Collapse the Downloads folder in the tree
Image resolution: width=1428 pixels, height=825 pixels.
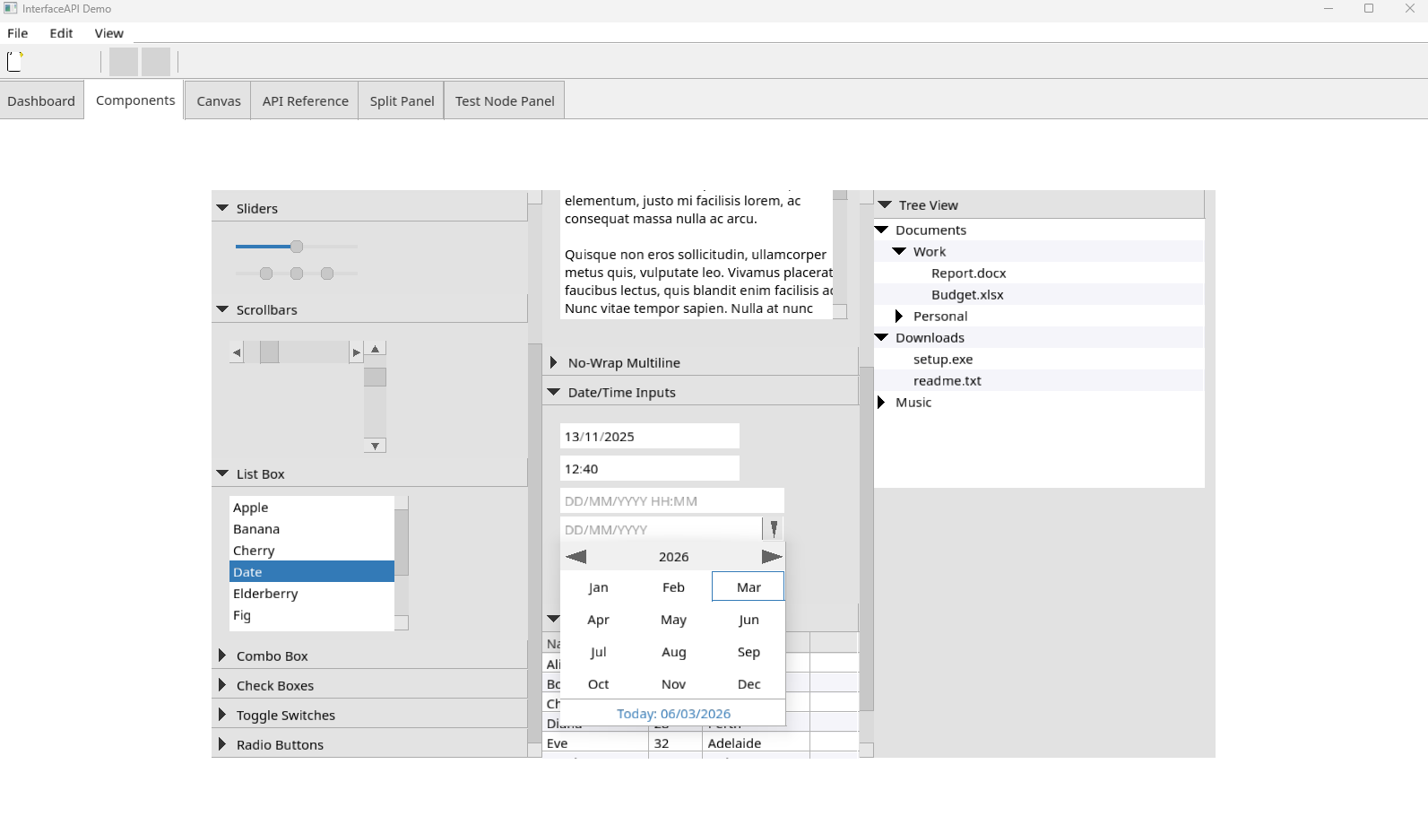(x=881, y=337)
